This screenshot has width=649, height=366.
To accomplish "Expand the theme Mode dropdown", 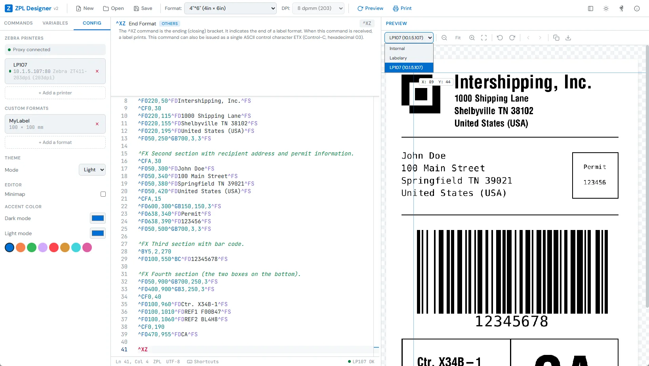I will [92, 170].
